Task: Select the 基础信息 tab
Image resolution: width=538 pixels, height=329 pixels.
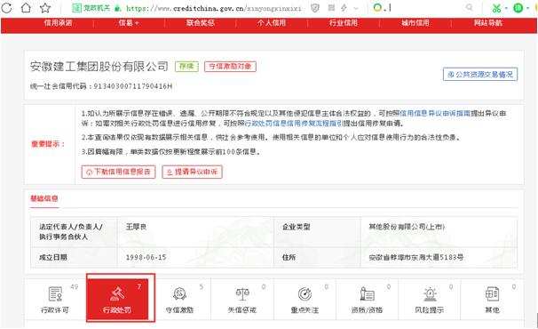Action: point(44,198)
